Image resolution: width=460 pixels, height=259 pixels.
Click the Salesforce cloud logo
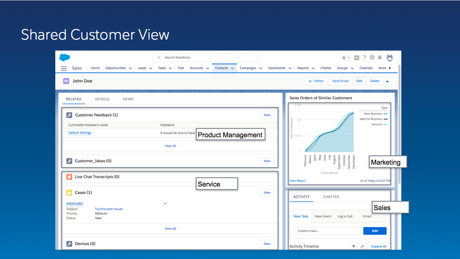pyautogui.click(x=65, y=58)
